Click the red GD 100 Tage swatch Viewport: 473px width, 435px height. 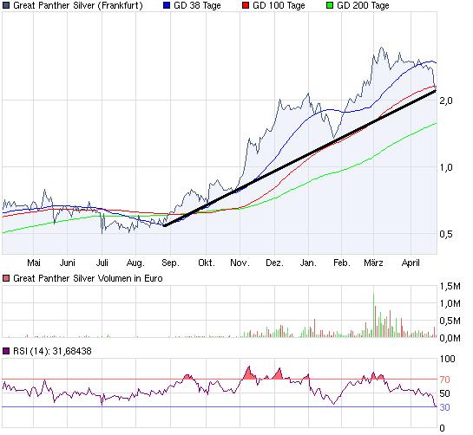[246, 5]
